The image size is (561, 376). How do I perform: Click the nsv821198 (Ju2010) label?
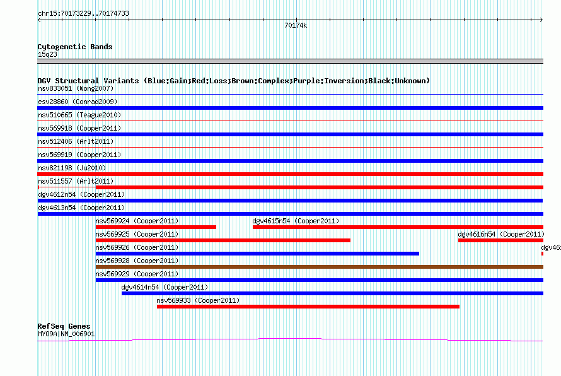(x=72, y=168)
